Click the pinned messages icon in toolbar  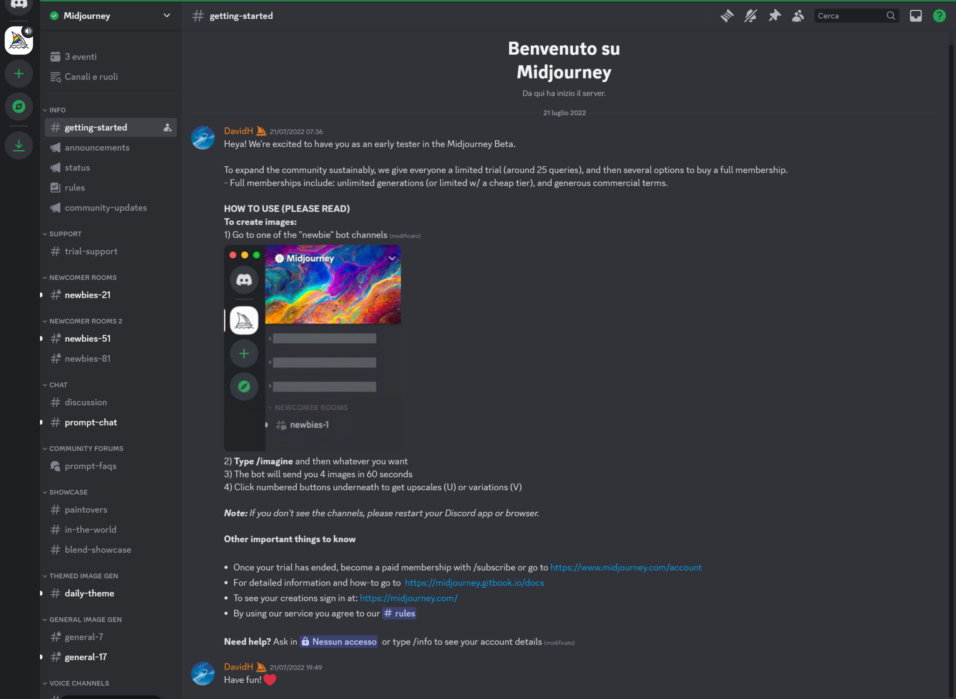(x=774, y=15)
